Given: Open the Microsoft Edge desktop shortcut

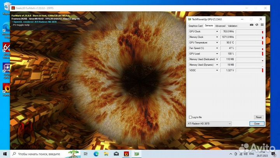Looking at the screenshot, I should (x=6, y=30).
